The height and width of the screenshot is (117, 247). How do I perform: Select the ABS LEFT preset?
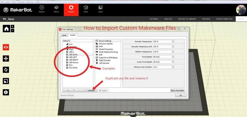click(73, 57)
